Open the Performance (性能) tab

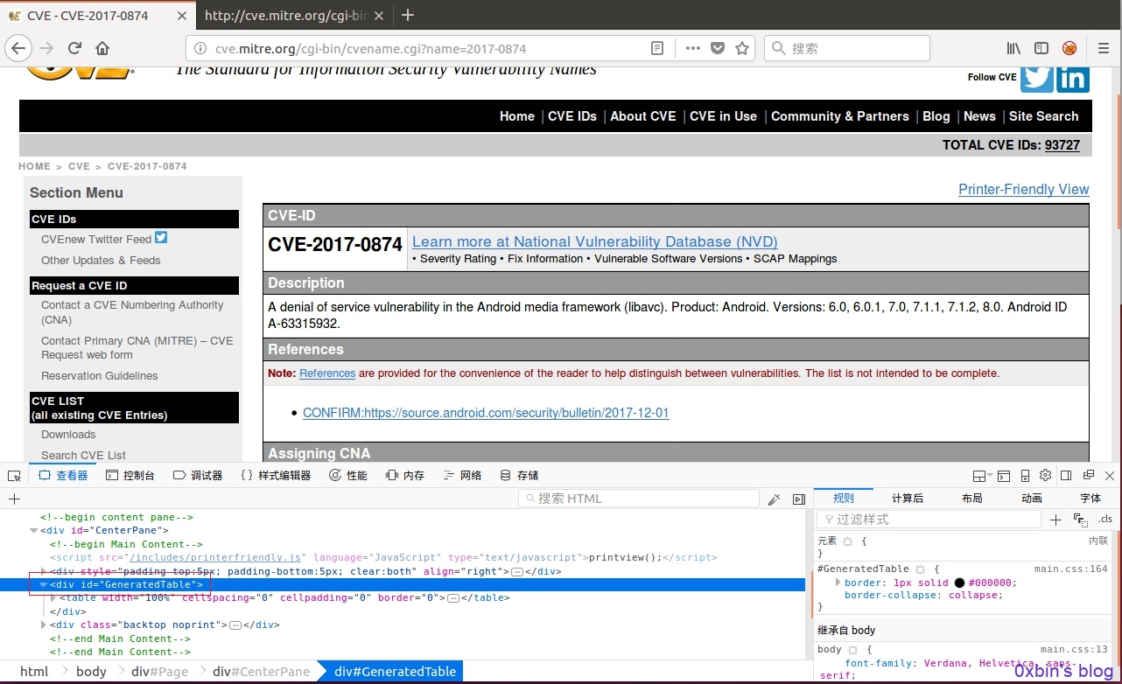point(348,476)
